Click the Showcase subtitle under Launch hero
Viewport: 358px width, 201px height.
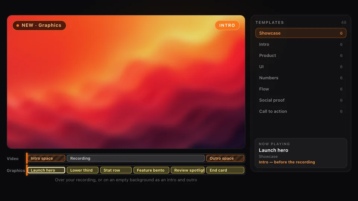[x=268, y=157]
